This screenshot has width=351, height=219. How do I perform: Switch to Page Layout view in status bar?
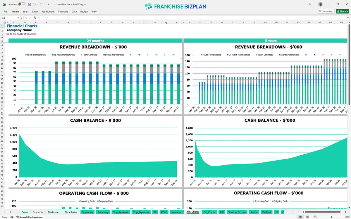coord(307,217)
